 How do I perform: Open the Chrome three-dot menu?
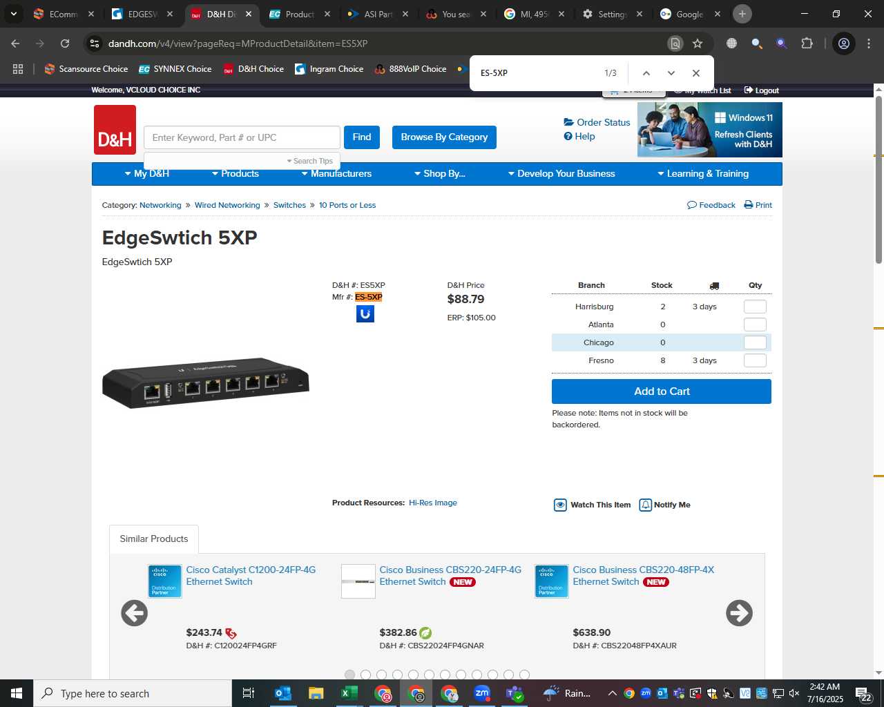pyautogui.click(x=869, y=43)
